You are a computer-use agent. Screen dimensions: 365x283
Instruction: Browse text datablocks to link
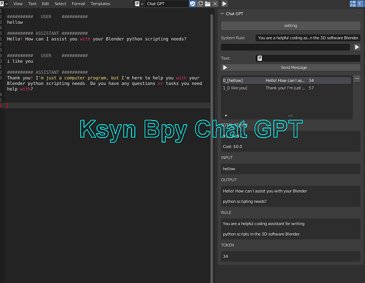click(x=139, y=4)
